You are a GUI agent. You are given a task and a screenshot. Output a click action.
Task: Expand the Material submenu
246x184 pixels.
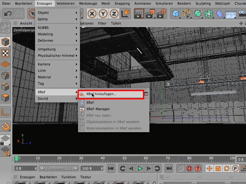click(58, 77)
